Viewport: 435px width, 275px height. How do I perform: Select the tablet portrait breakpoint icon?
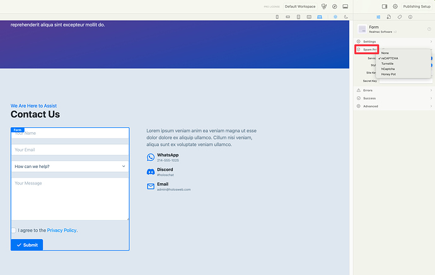[x=298, y=17]
